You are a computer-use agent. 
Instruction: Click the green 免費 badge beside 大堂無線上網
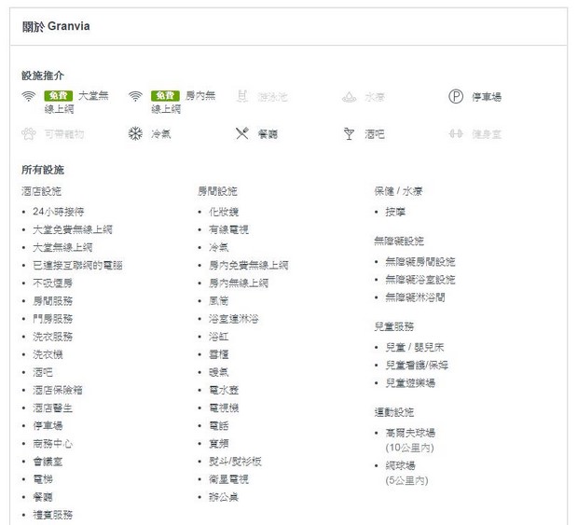(59, 96)
